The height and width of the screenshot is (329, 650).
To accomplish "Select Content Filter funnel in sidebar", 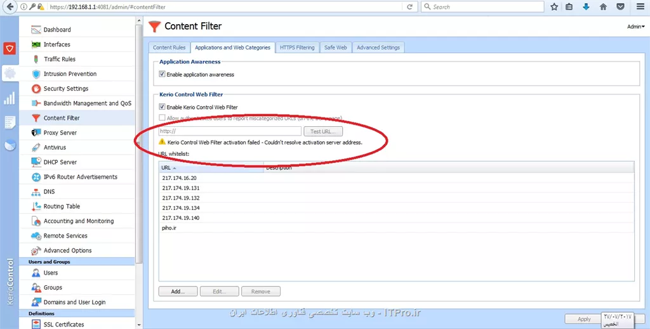I will [36, 118].
